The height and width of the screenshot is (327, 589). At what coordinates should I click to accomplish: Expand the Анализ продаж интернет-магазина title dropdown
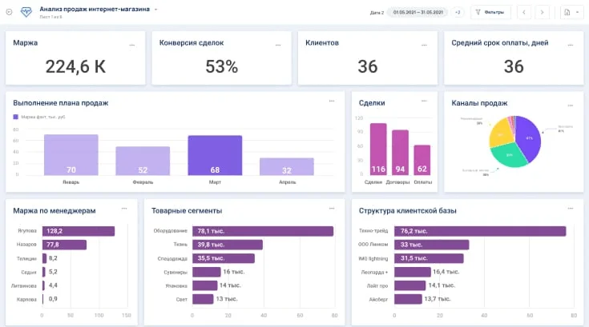pos(156,10)
